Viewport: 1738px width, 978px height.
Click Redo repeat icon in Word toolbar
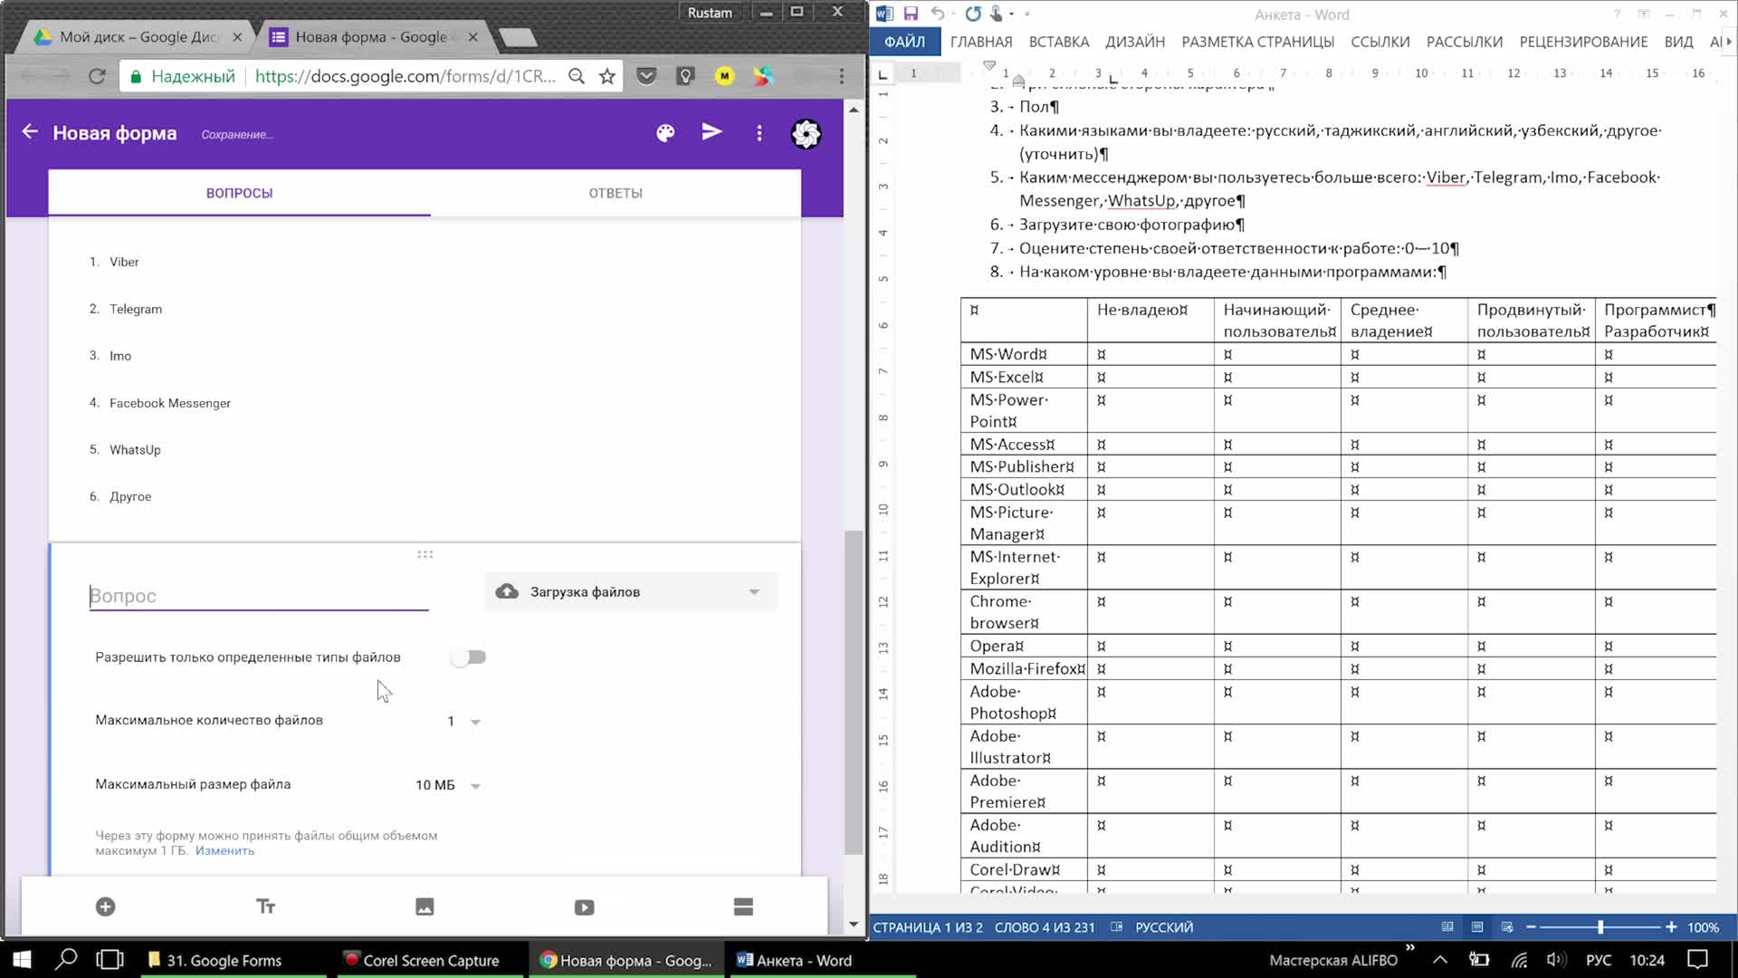click(973, 14)
